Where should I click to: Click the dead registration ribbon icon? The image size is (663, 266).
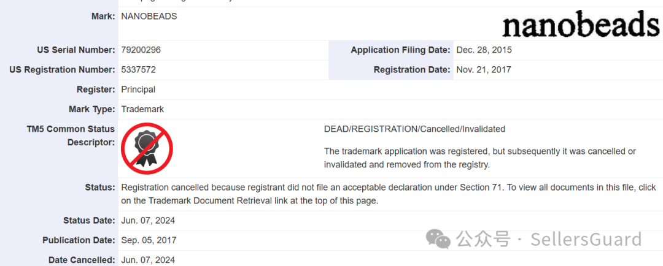pos(146,149)
